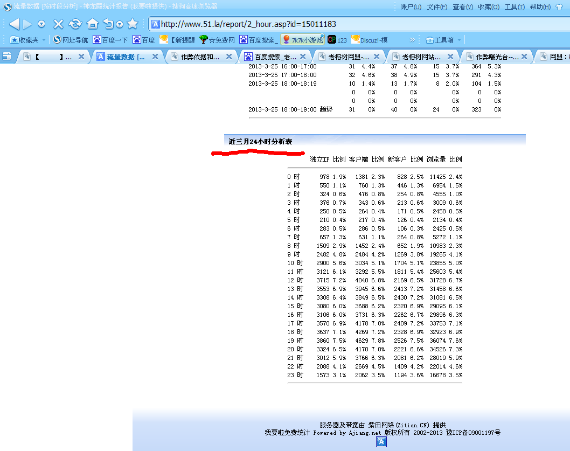Viewport: 570px width, 451px height.
Task: Open the 工具(T) menu
Action: tap(515, 7)
